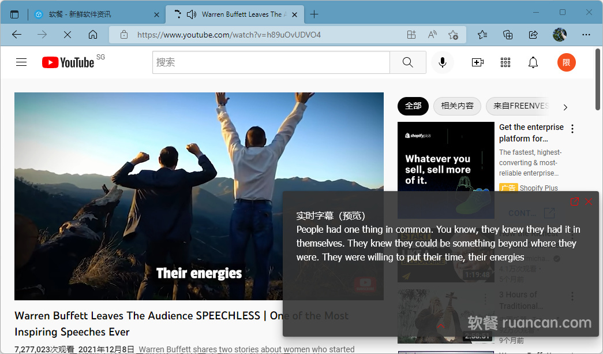
Task: Add this page to favorites
Action: coord(454,35)
